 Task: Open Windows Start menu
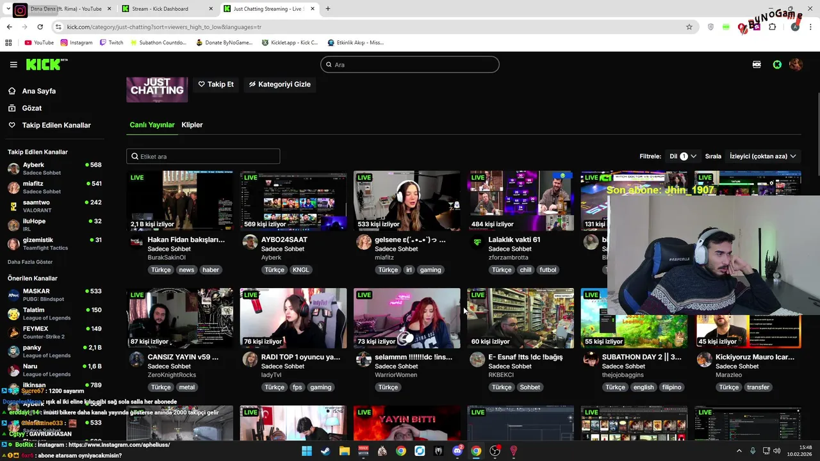pos(306,451)
